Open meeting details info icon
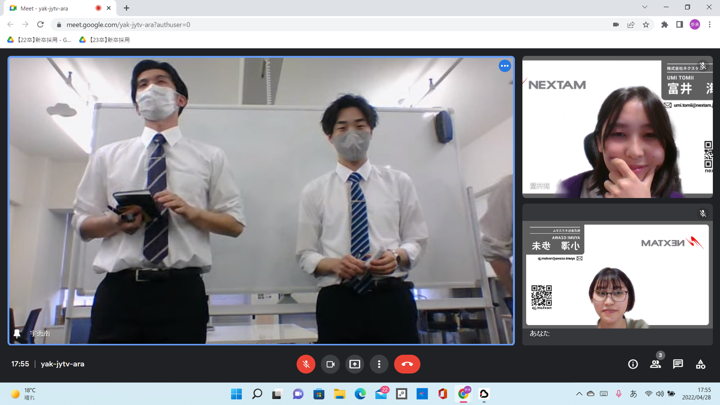 (633, 364)
